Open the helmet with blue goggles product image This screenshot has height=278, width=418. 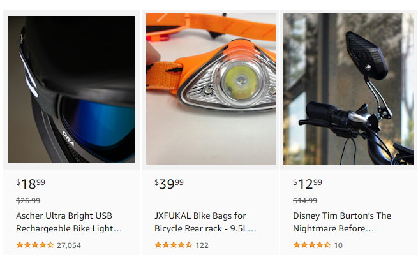[x=71, y=90]
